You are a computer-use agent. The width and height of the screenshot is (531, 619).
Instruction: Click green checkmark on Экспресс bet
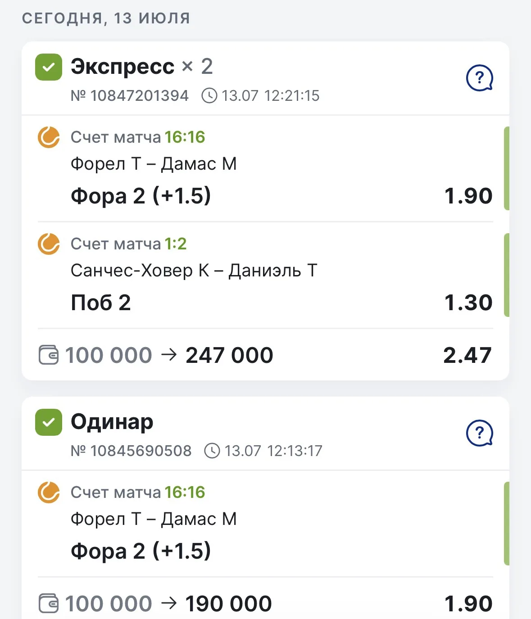49,67
